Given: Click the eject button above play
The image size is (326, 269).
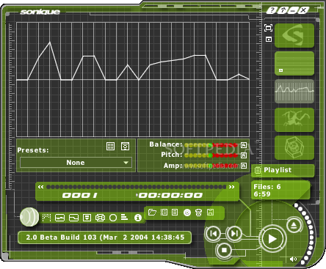Looking at the screenshot, I should pyautogui.click(x=294, y=225).
